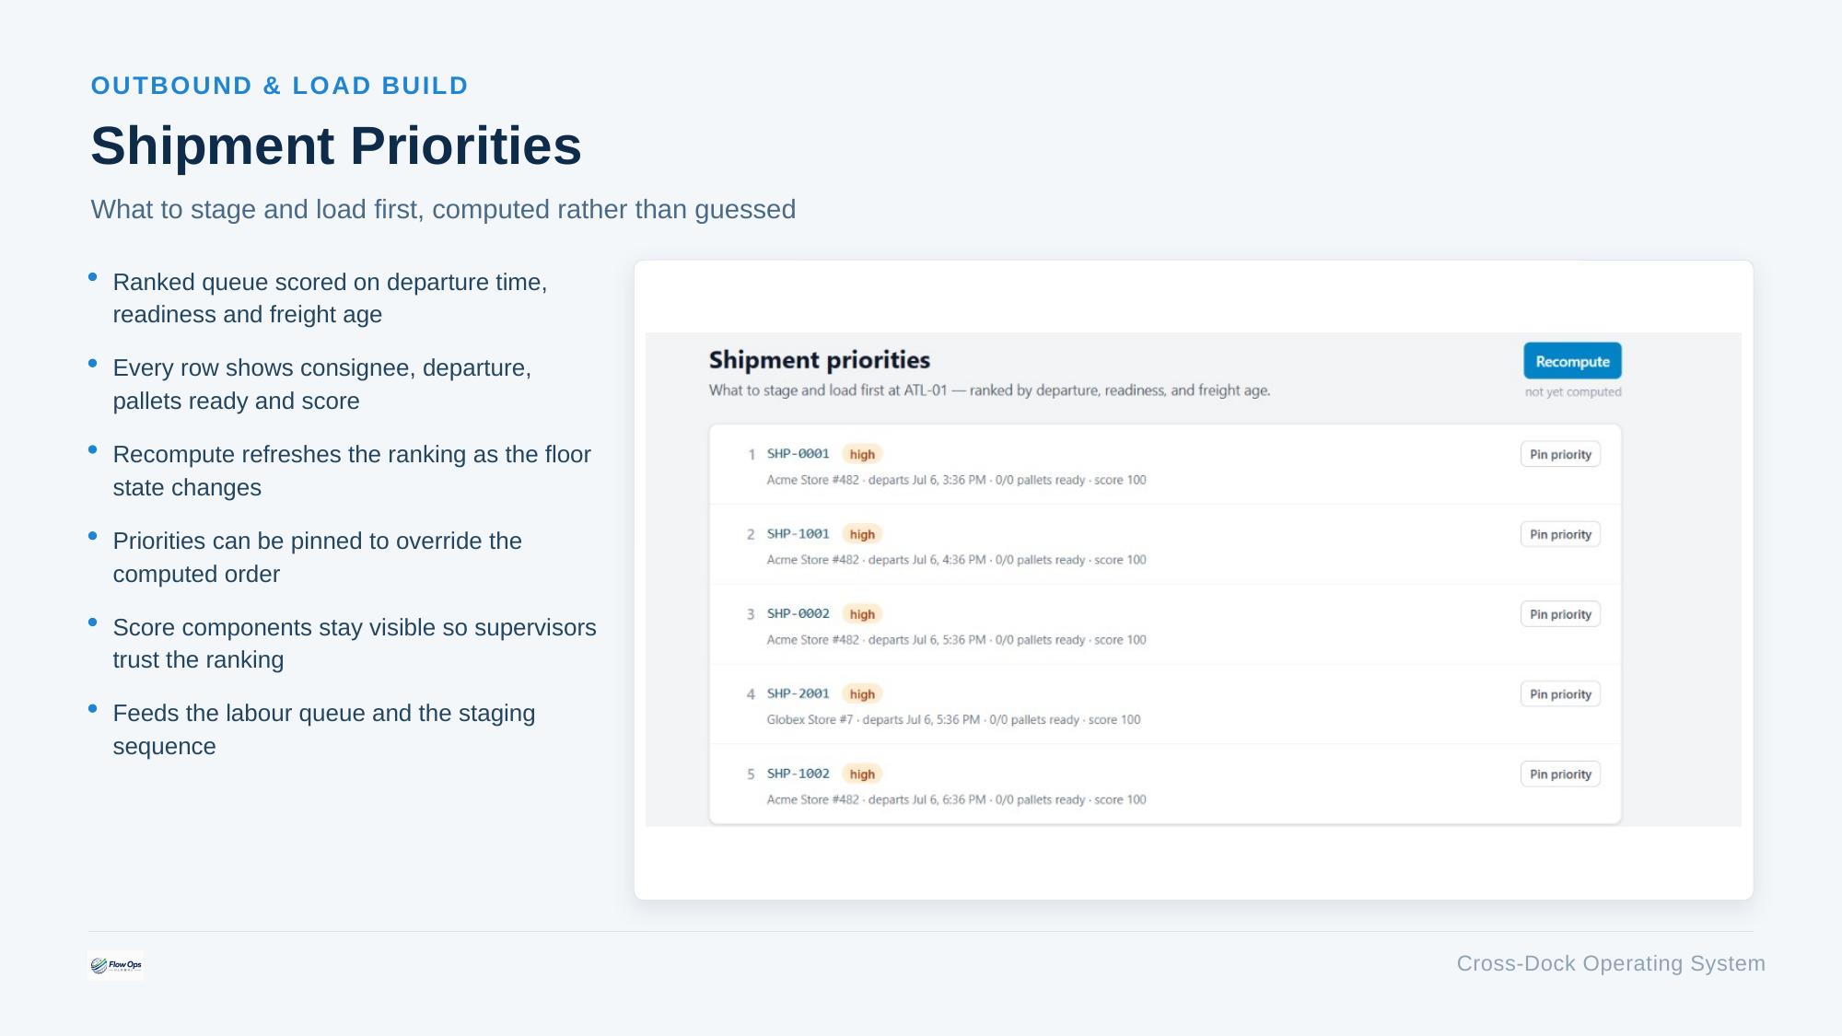Select the Globex Store #7 details line
Image resolution: width=1842 pixels, height=1036 pixels.
point(953,720)
